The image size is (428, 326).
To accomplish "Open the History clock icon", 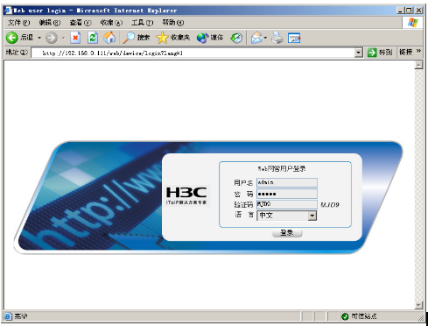I will pos(236,38).
